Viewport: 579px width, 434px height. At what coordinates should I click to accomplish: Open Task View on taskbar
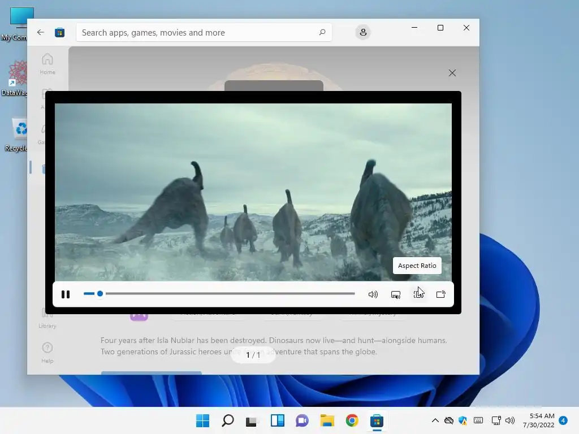(x=252, y=420)
